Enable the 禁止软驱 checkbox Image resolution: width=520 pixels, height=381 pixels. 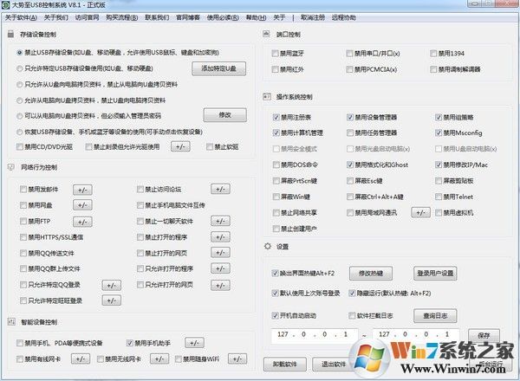tap(210, 146)
